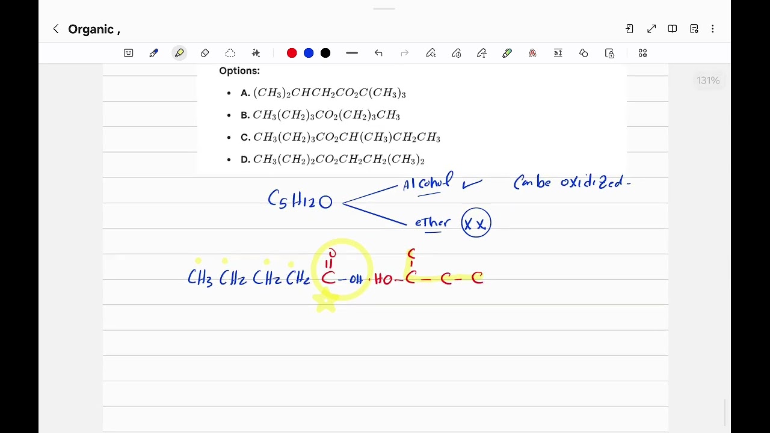Tap the import-into-note icon in header

pos(629,29)
